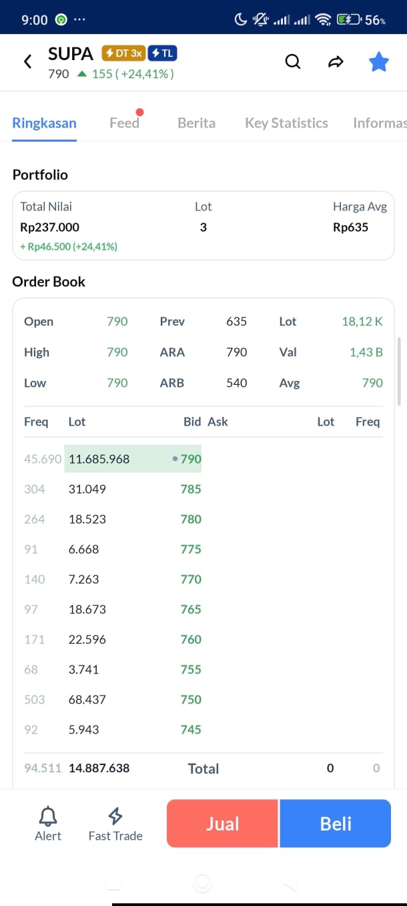Select bid price 790 row
This screenshot has height=906, width=407.
(112, 459)
